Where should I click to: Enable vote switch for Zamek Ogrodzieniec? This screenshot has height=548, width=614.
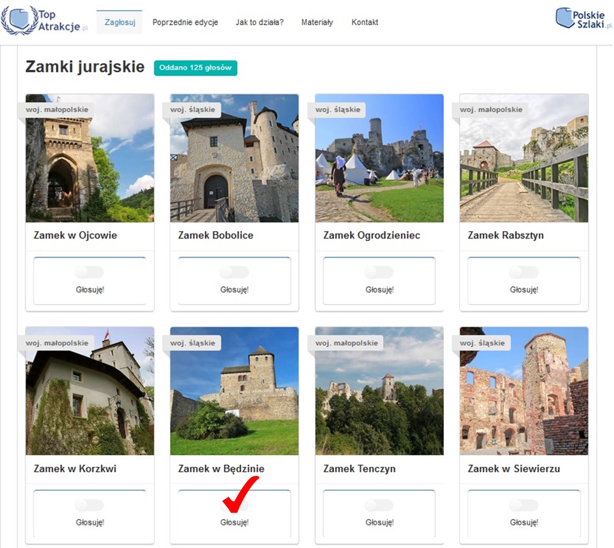[379, 272]
